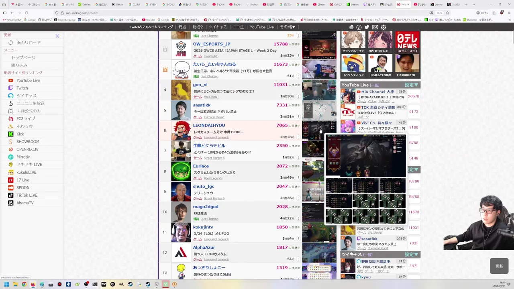The image size is (514, 289).
Task: Select the 総合2 tab in the top bar
Action: [198, 27]
